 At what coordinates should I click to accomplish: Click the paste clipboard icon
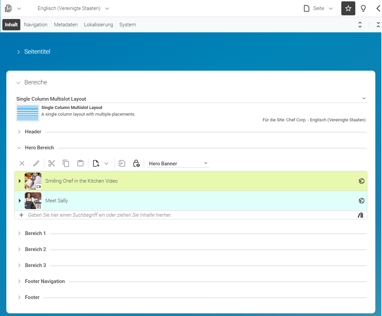click(x=80, y=163)
